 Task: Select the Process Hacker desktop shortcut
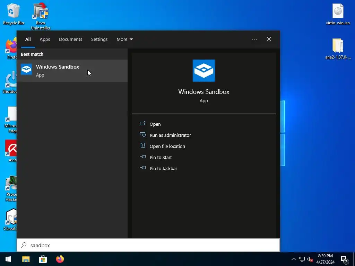point(11,189)
